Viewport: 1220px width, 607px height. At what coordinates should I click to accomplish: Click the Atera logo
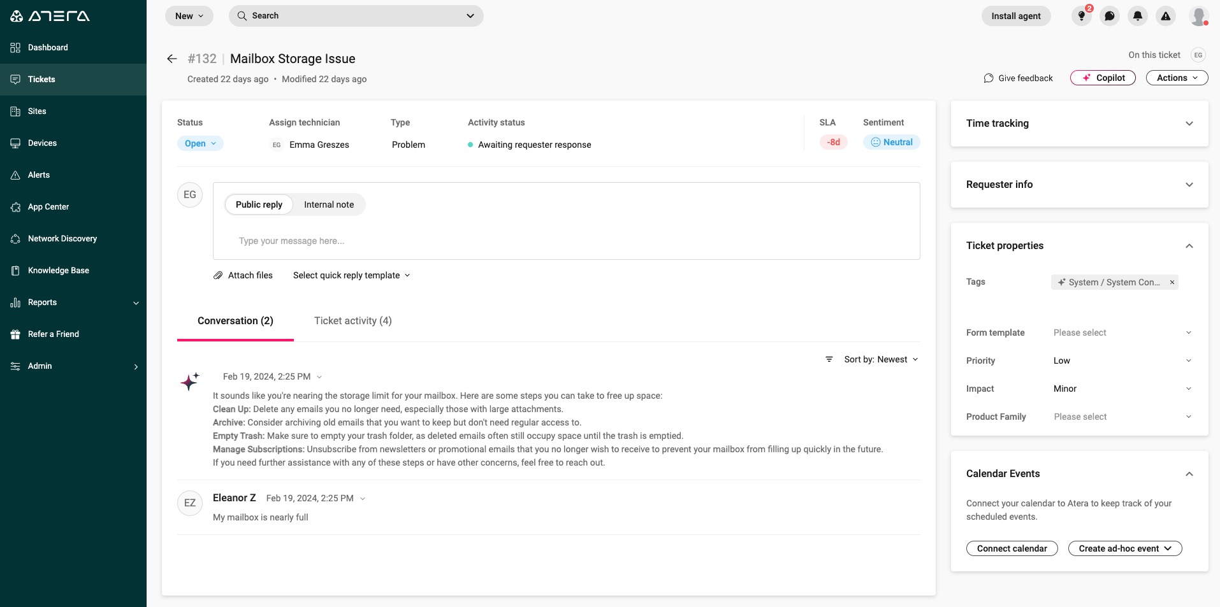(x=50, y=16)
